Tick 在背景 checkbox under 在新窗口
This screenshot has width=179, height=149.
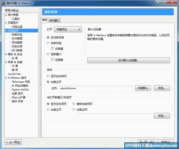pos(53,60)
